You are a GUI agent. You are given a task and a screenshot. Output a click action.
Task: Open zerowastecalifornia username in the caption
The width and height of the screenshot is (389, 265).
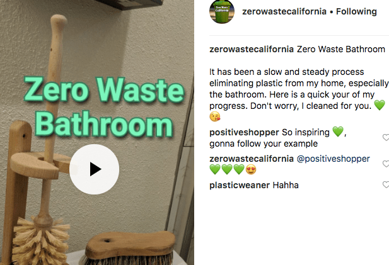[x=252, y=49]
